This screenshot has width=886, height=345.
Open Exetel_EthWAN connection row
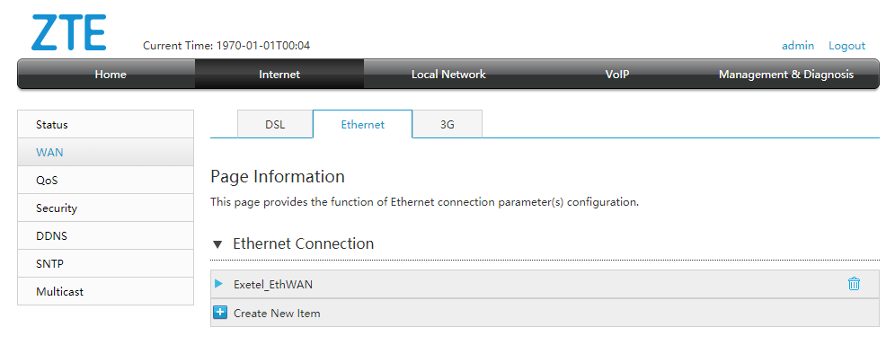545,284
